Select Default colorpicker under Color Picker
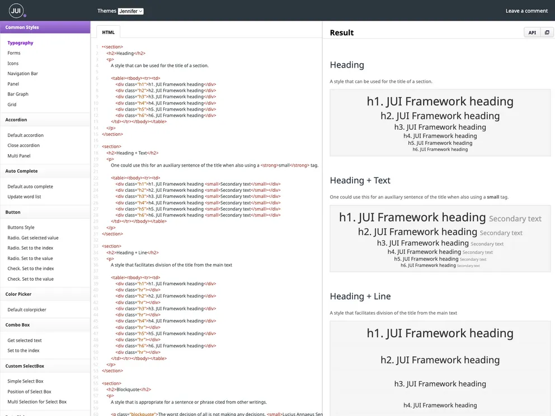The image size is (555, 416). (26, 309)
